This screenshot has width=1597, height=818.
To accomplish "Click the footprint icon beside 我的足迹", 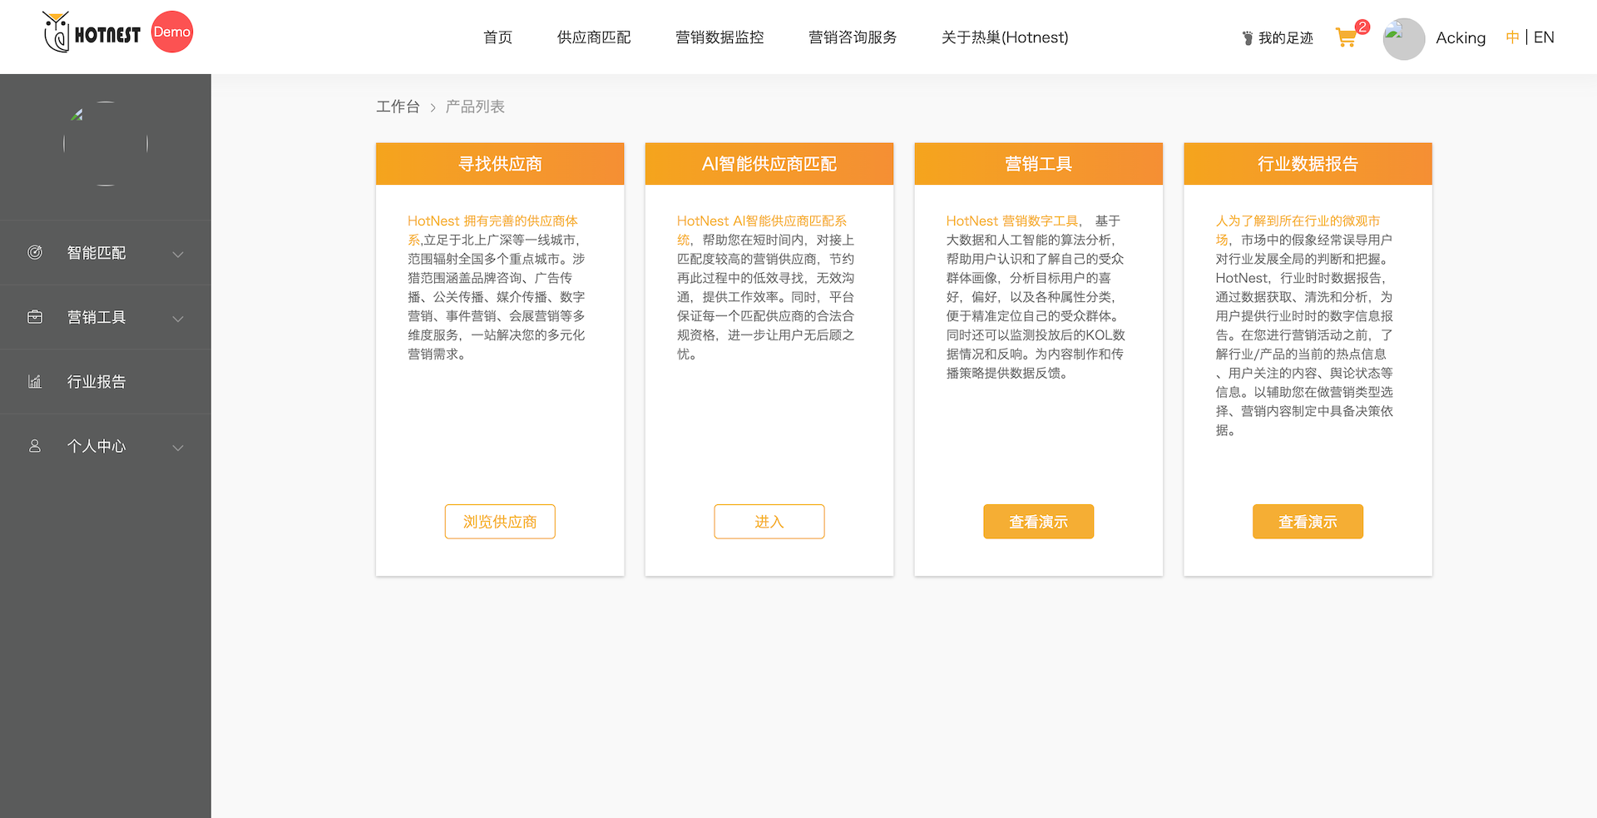I will coord(1247,38).
